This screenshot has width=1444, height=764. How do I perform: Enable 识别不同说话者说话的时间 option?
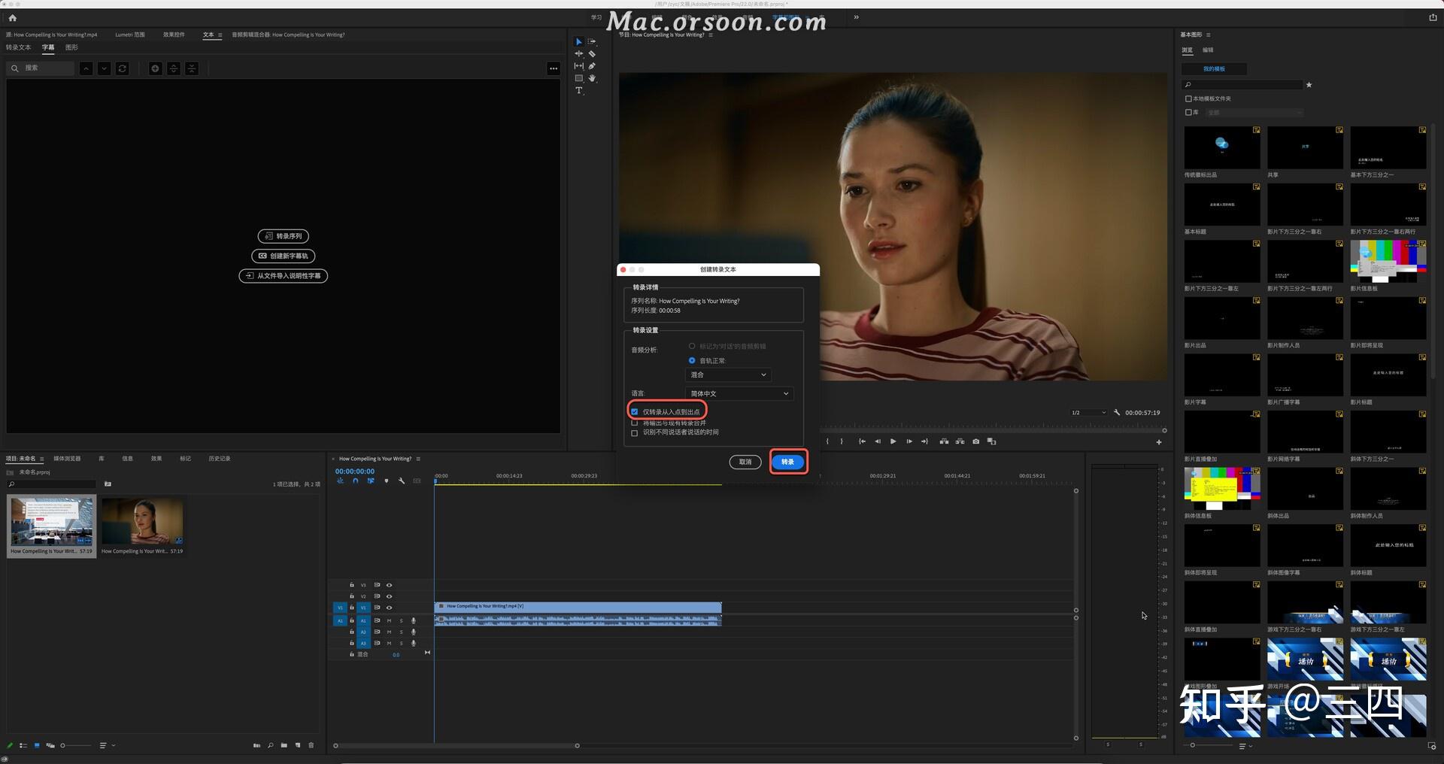pos(636,432)
